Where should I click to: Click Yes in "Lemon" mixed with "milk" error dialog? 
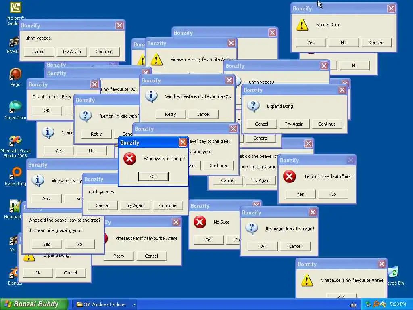pyautogui.click(x=300, y=194)
